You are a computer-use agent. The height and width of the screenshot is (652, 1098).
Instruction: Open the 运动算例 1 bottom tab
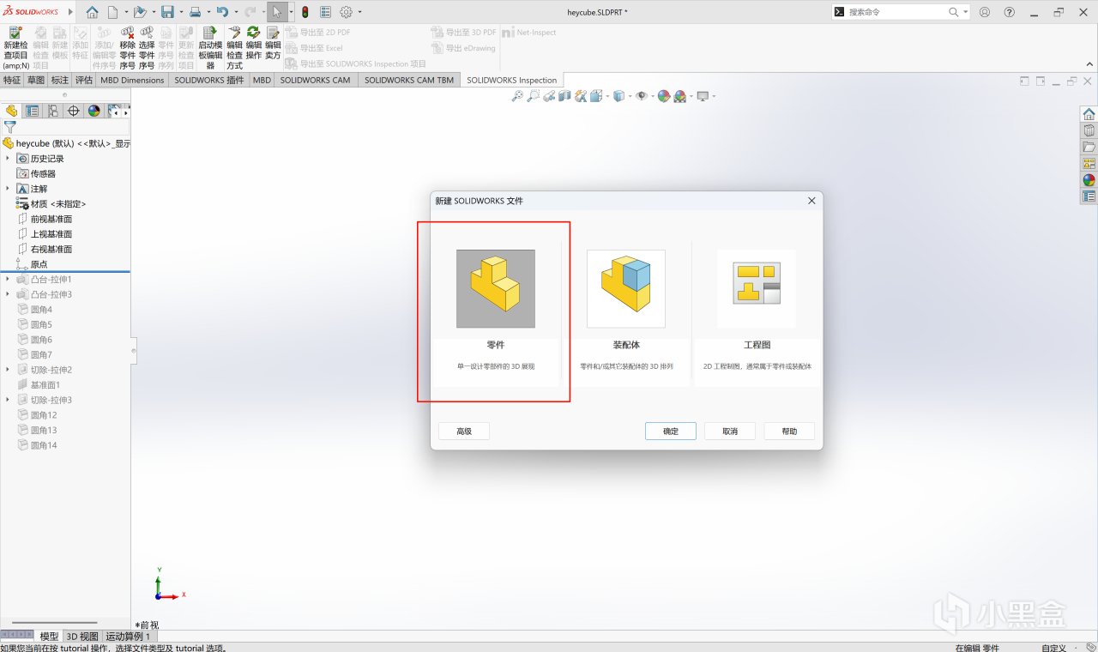[x=129, y=637]
